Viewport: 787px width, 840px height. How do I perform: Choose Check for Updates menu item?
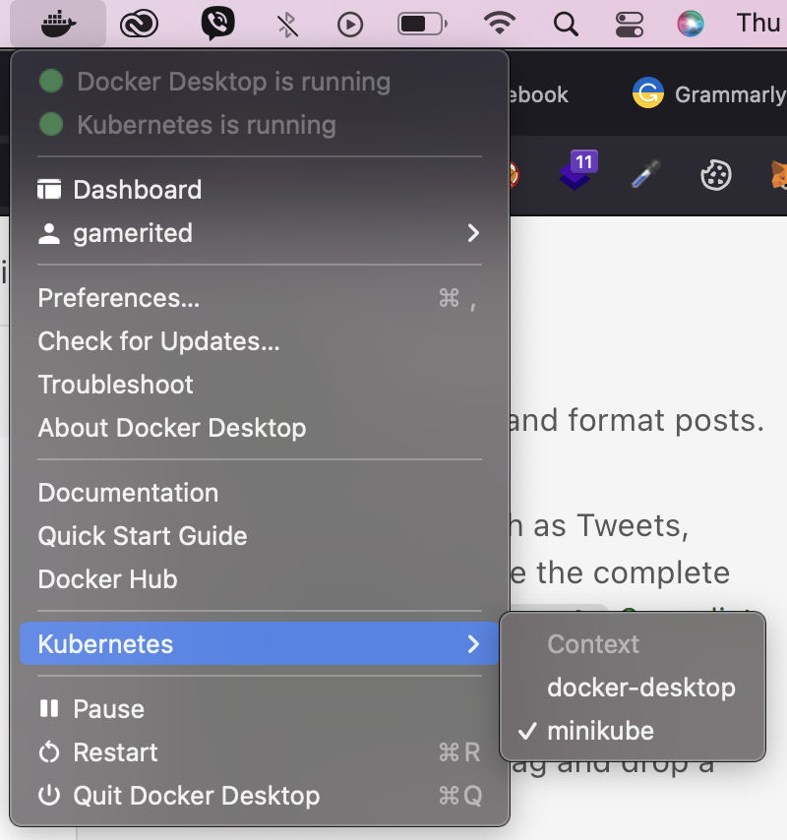coord(158,341)
